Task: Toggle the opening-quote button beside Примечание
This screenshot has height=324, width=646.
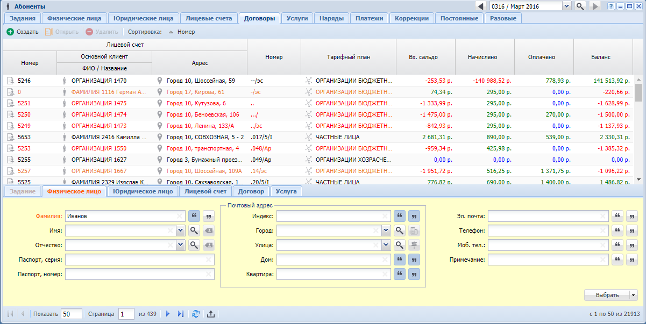Action: pyautogui.click(x=618, y=260)
